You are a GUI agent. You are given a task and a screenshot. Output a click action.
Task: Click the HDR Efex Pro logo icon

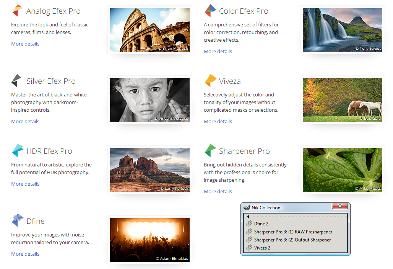(18, 150)
